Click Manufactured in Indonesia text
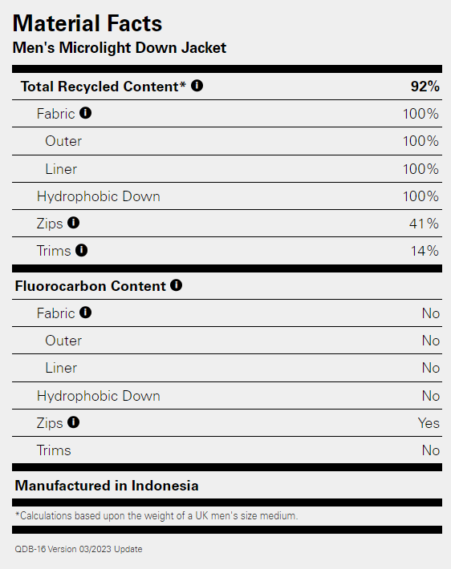This screenshot has height=569, width=451. [107, 486]
